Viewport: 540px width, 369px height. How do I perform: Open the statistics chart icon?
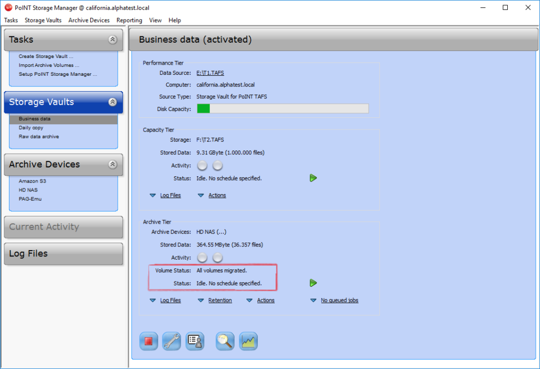[x=248, y=341]
